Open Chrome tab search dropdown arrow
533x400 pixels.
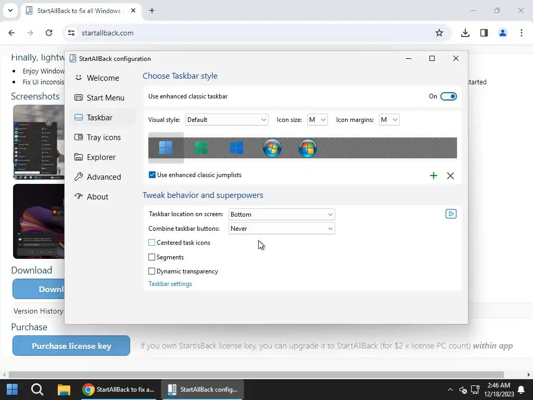[10, 10]
